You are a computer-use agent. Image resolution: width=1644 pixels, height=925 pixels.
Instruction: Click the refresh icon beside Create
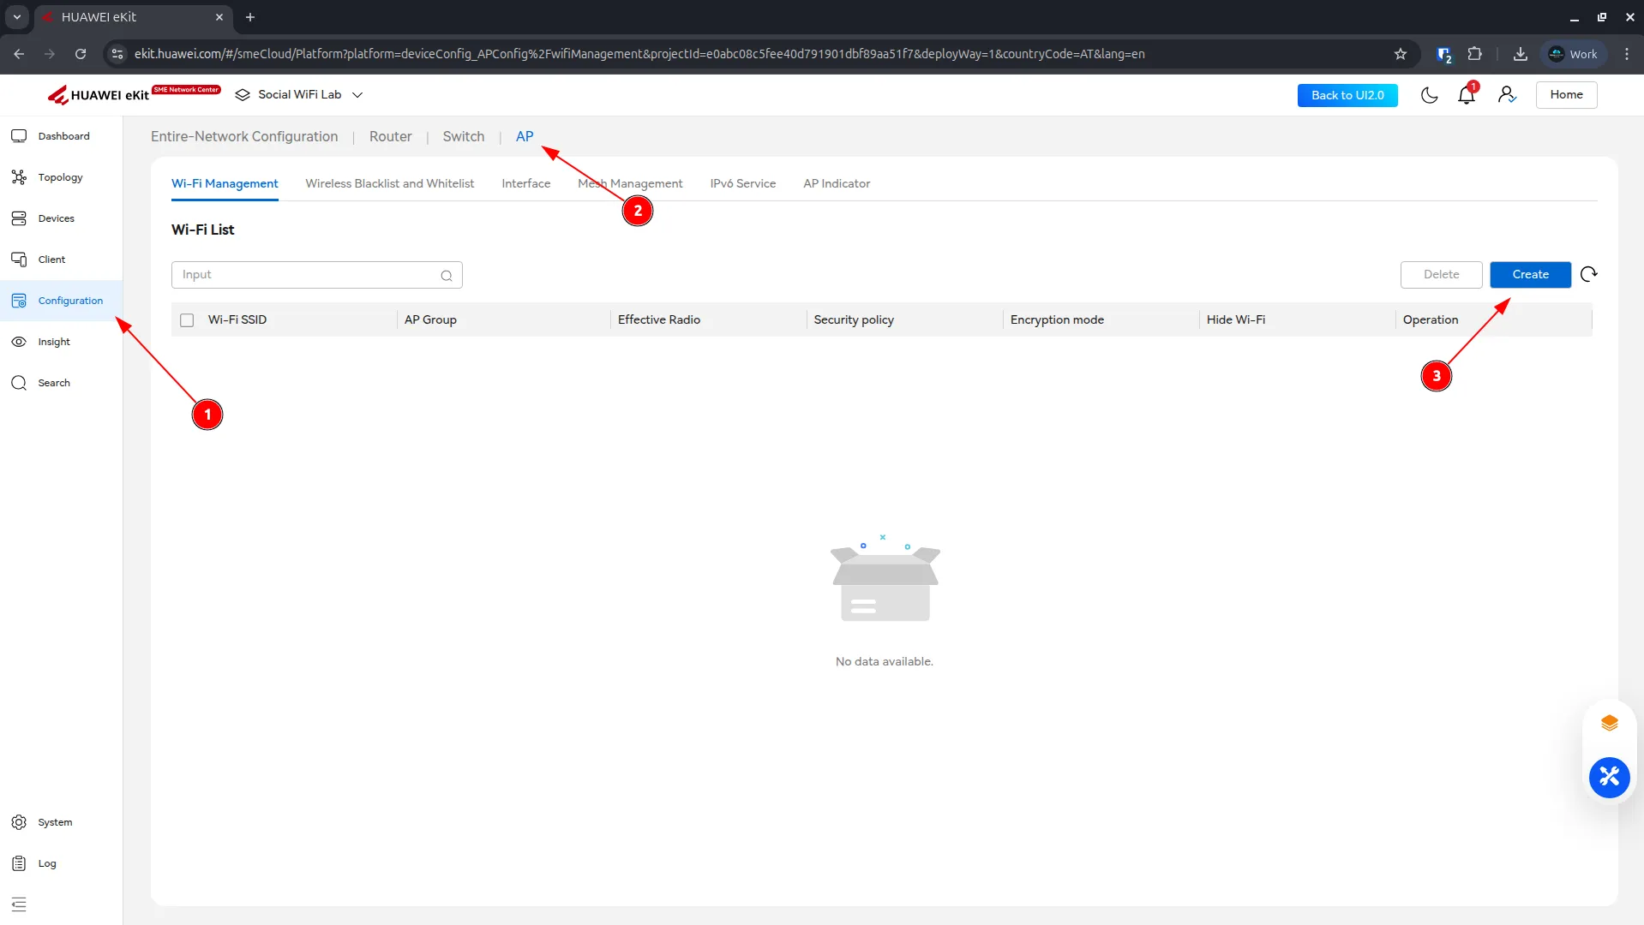coord(1588,274)
